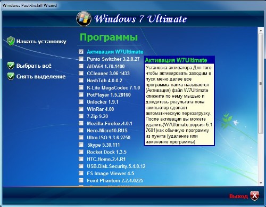Image resolution: width=266 pixels, height=207 pixels.
Task: Check the Punto Switcher 3.2.0.27 checkbox
Action: [x=81, y=59]
